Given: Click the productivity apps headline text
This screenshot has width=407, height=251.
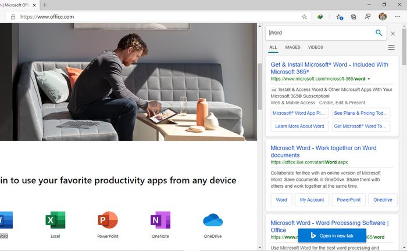Looking at the screenshot, I should pyautogui.click(x=118, y=180).
